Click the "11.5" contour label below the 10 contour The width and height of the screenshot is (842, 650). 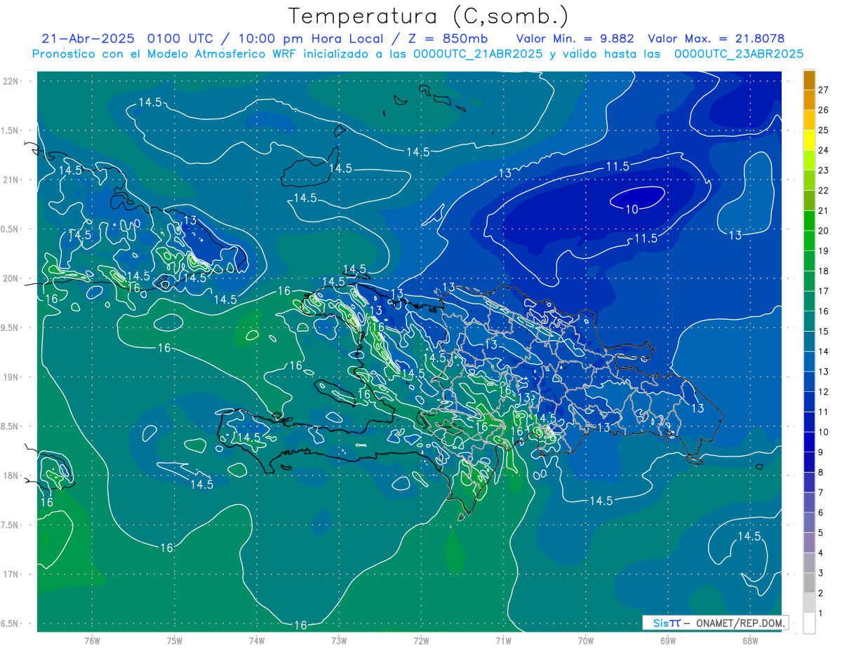(646, 238)
